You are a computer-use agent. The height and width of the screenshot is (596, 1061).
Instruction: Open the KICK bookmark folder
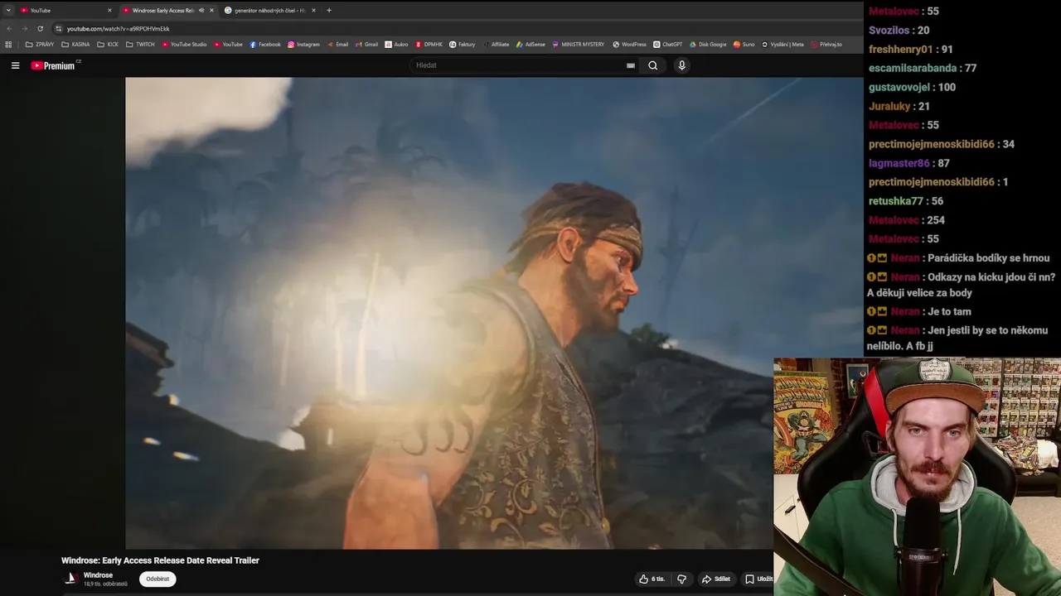[x=108, y=44]
